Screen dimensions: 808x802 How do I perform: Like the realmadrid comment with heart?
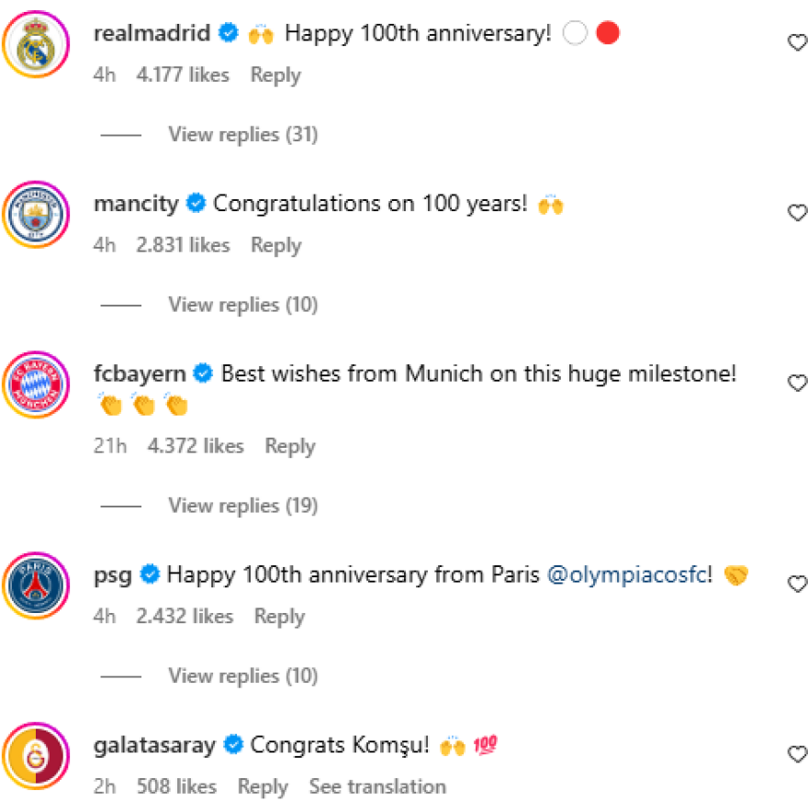(797, 43)
